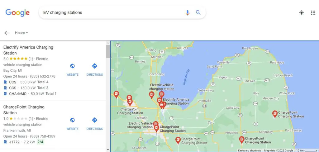Click the Au Gres map label
Screen dimensions: 319x152
point(183,48)
